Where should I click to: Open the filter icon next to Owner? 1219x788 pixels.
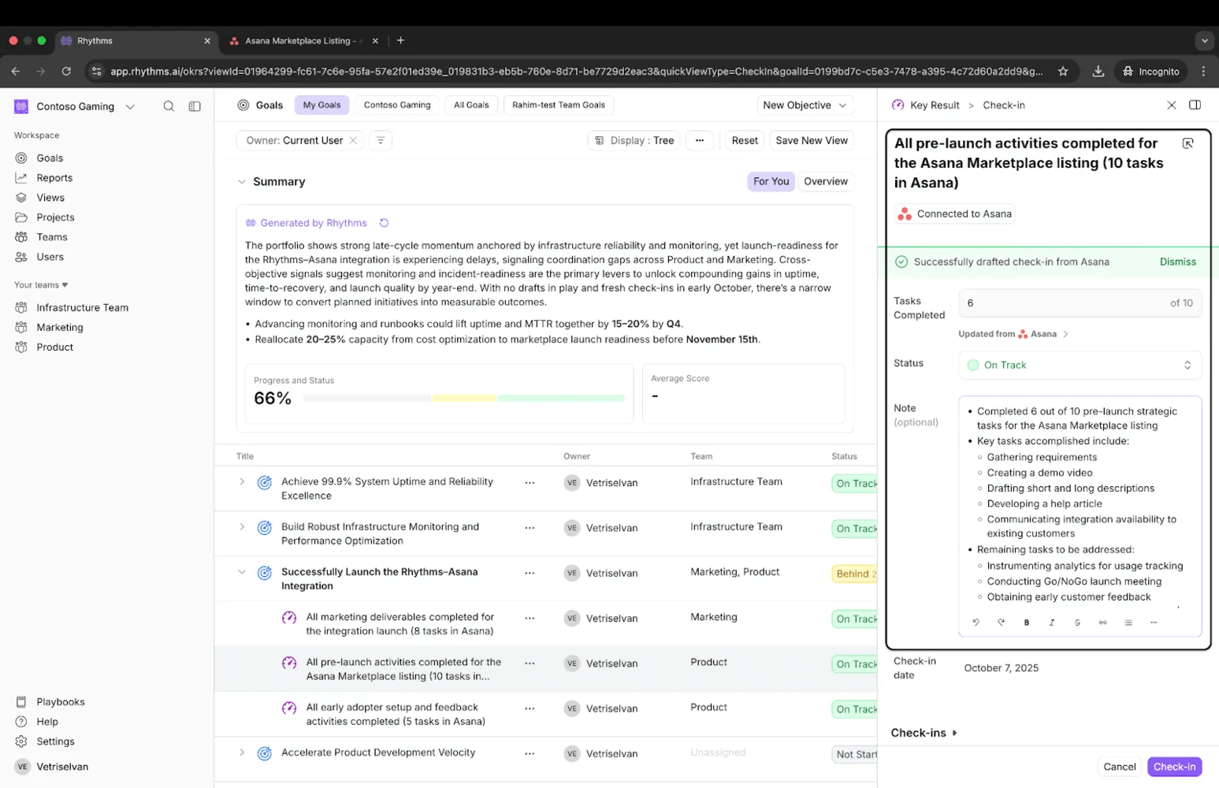[381, 140]
